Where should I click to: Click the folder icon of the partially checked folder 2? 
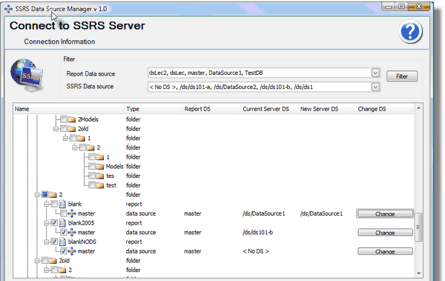[53, 195]
